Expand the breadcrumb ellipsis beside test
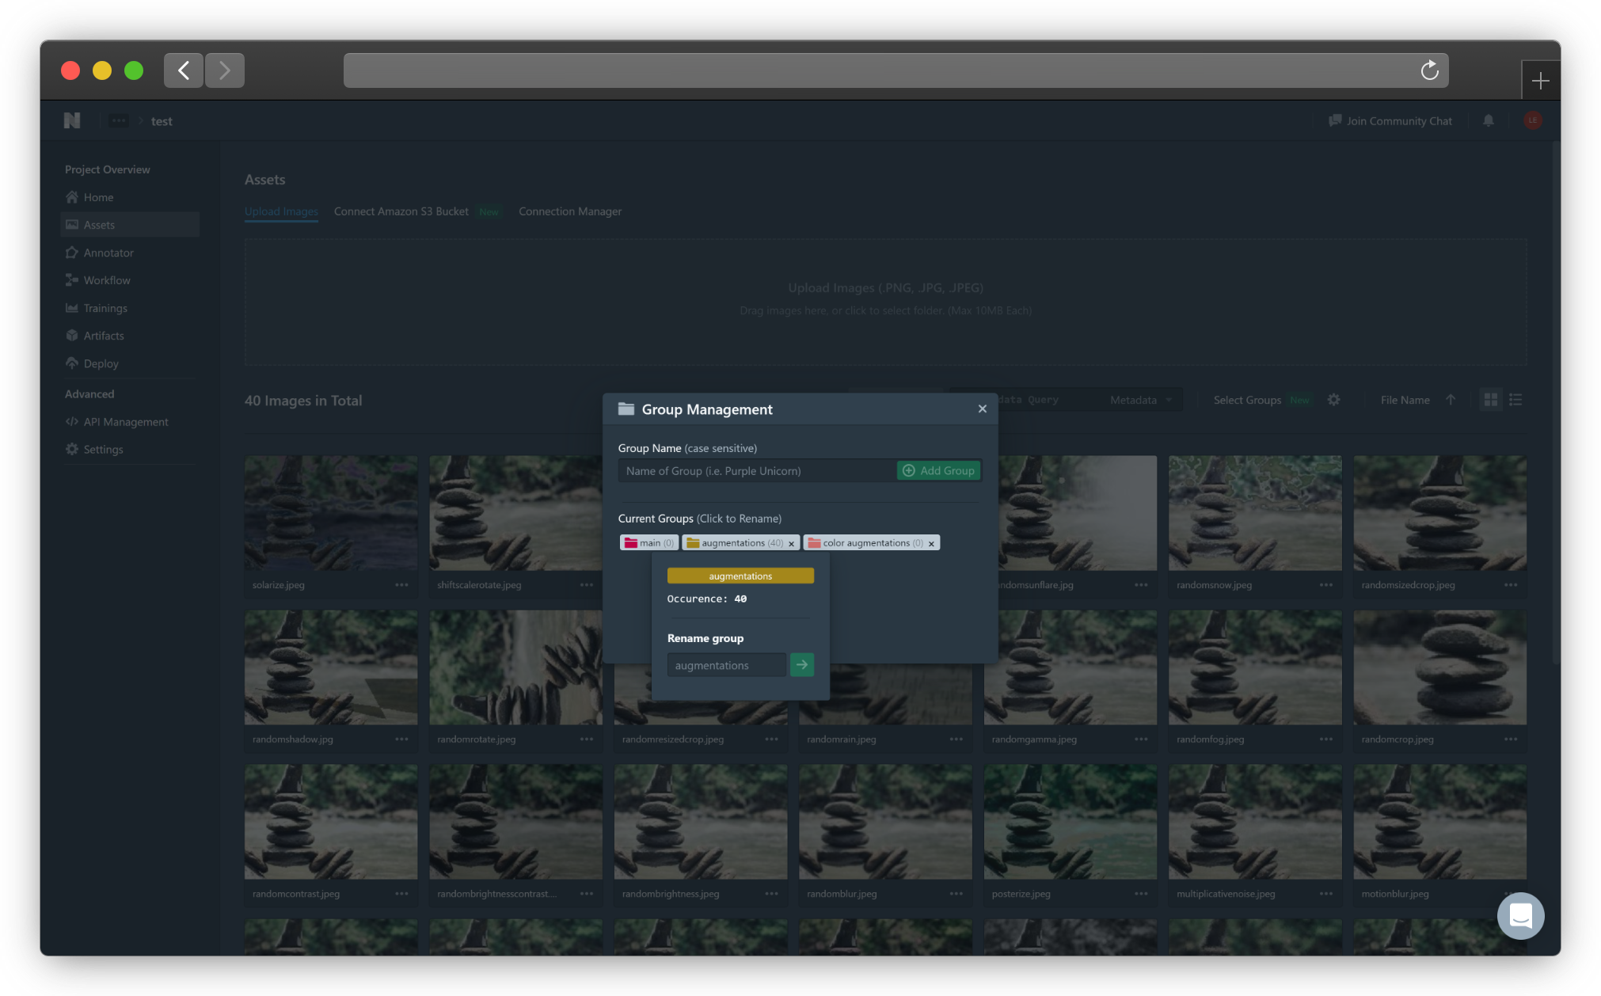 coord(119,120)
